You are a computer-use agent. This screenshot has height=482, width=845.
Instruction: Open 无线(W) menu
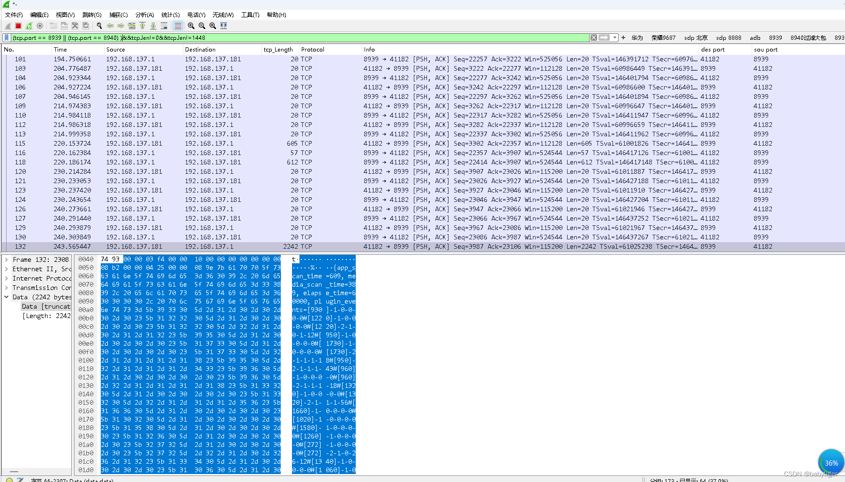point(223,15)
